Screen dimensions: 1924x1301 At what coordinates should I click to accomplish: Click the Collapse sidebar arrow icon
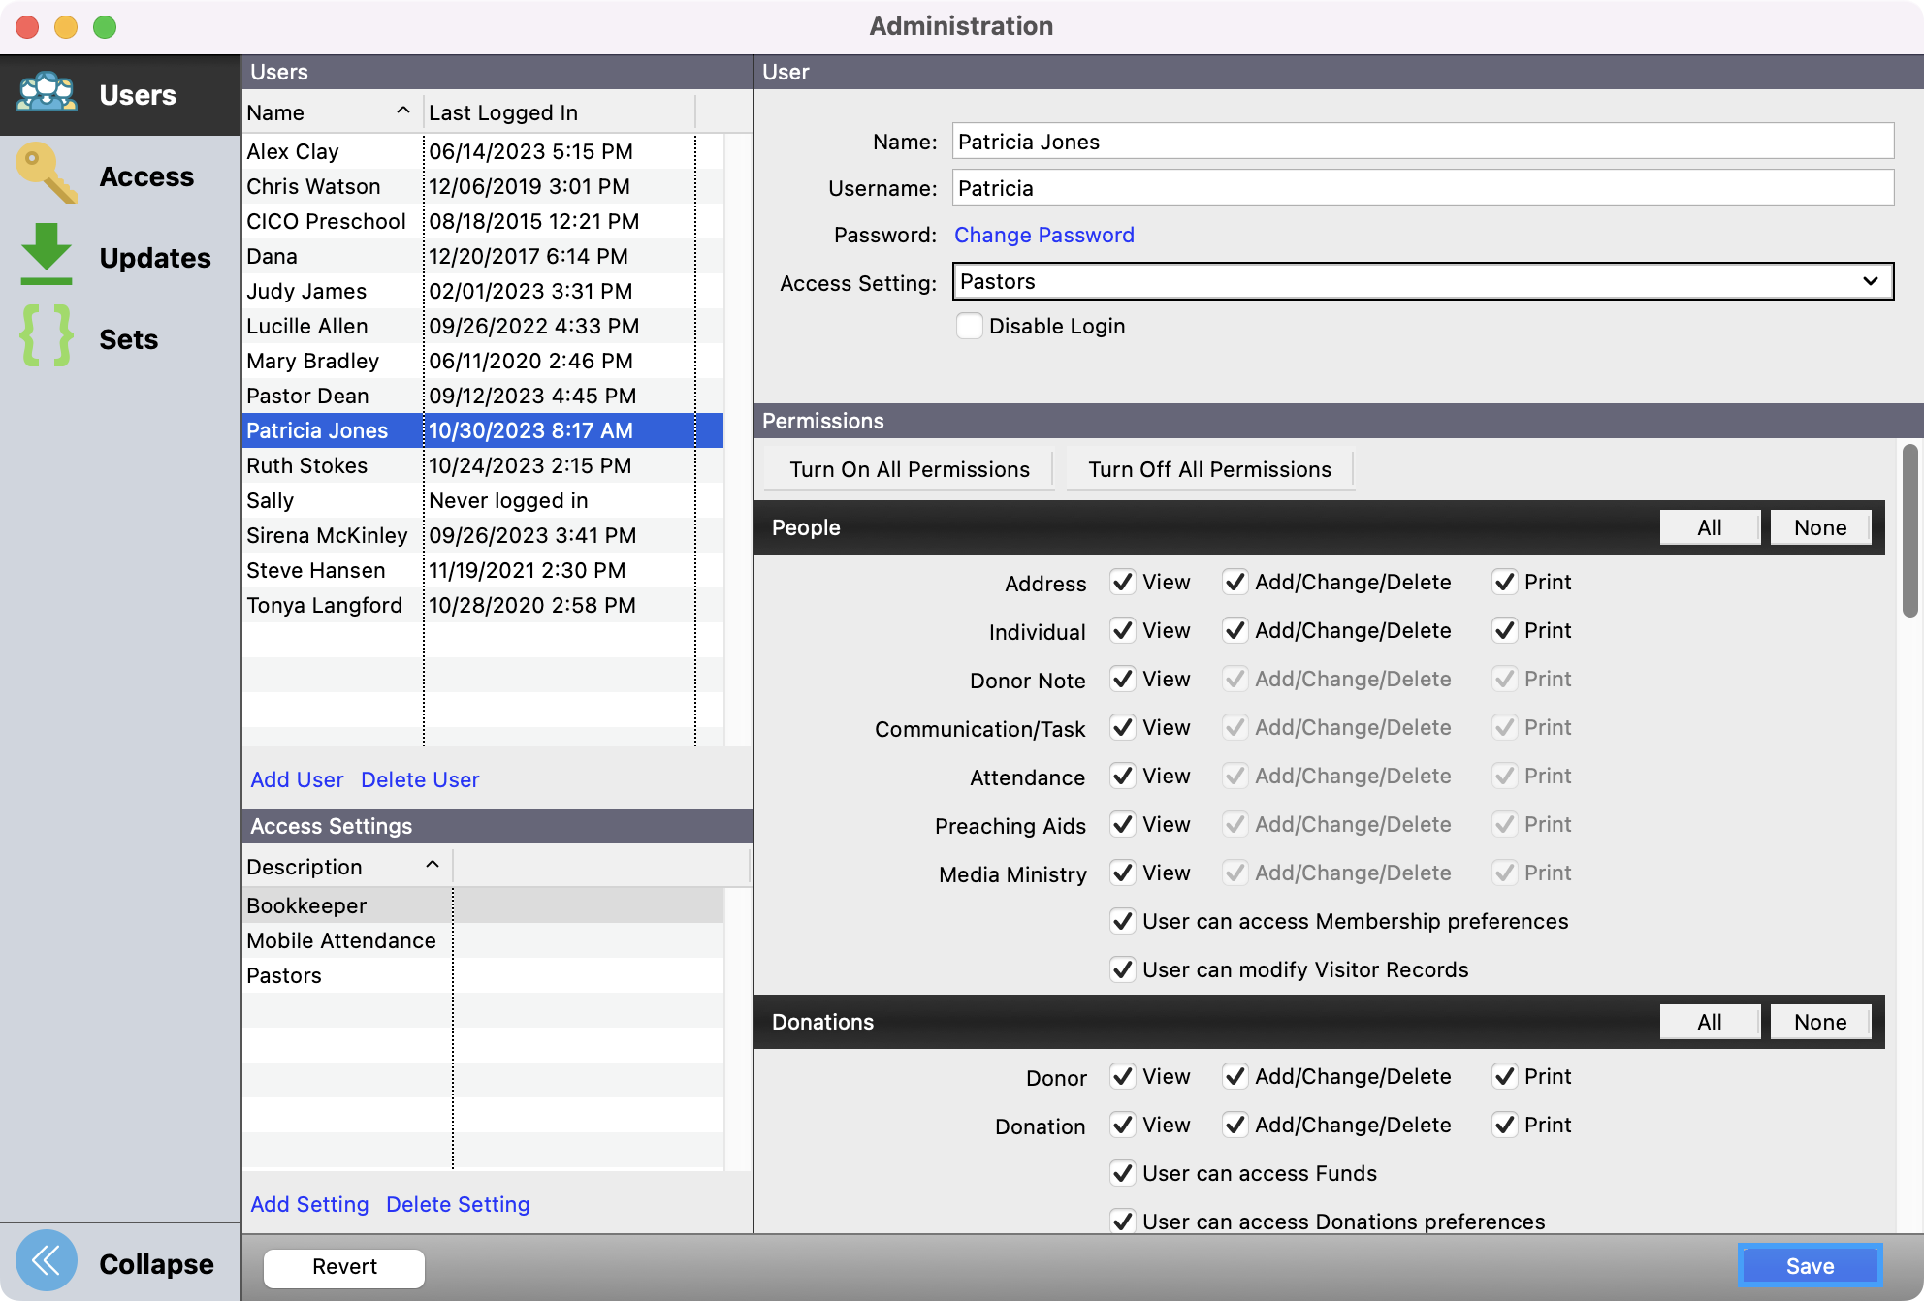pyautogui.click(x=47, y=1261)
